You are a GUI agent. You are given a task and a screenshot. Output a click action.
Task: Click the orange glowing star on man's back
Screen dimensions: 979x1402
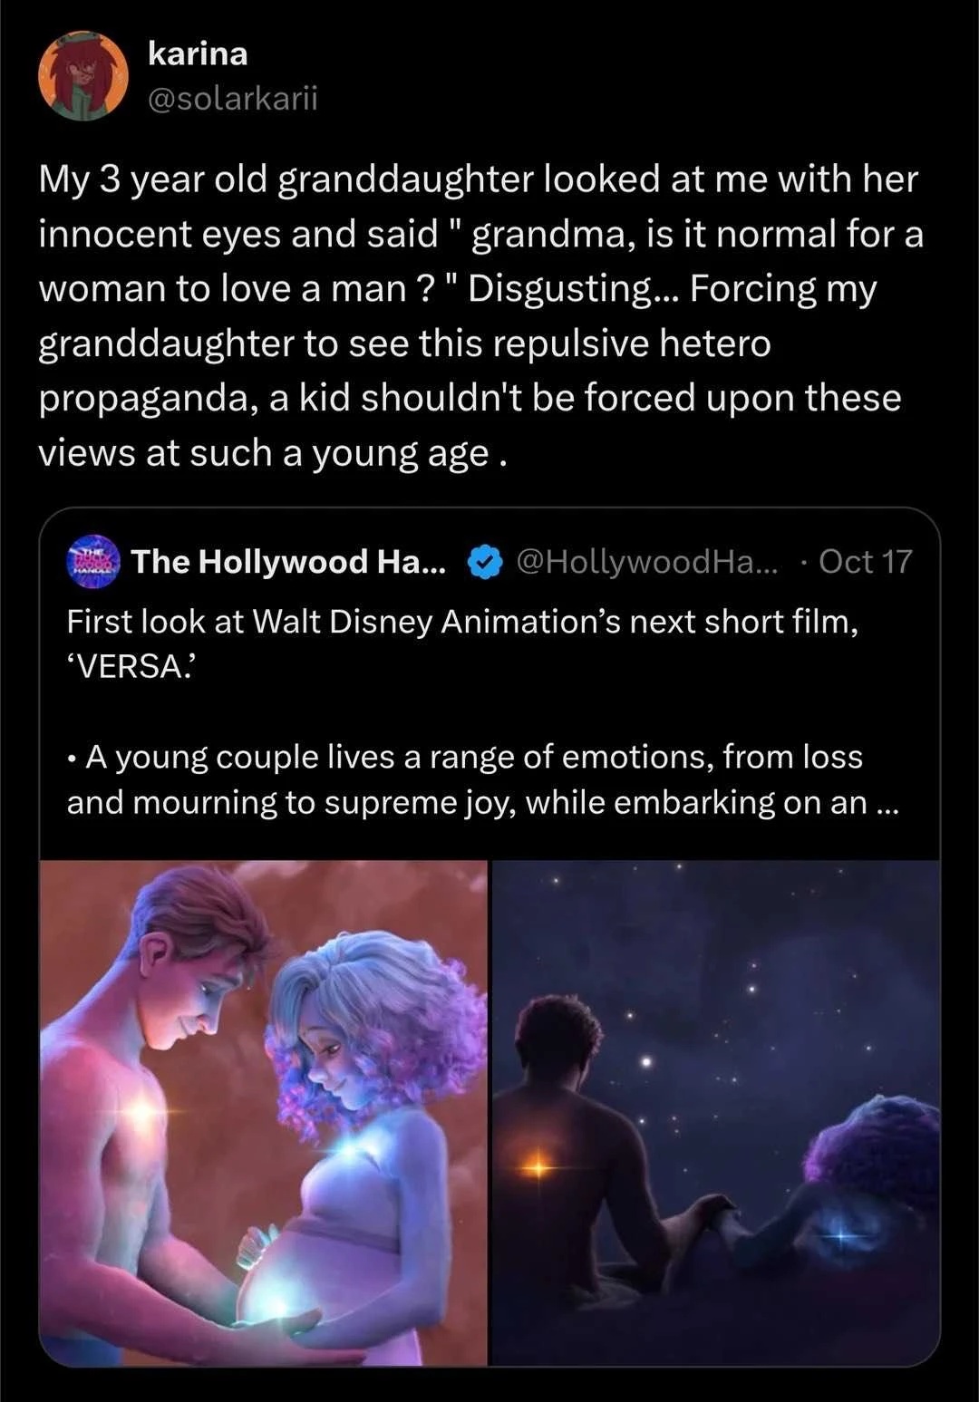point(537,1167)
